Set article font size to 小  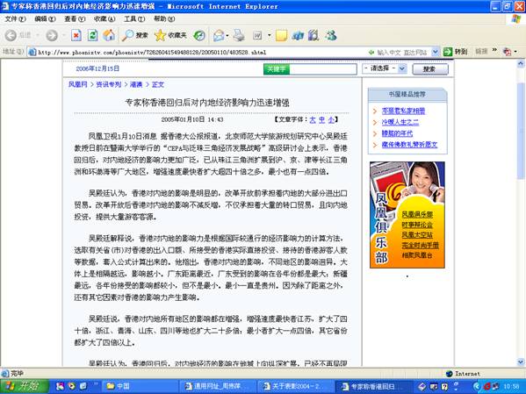tap(331, 119)
